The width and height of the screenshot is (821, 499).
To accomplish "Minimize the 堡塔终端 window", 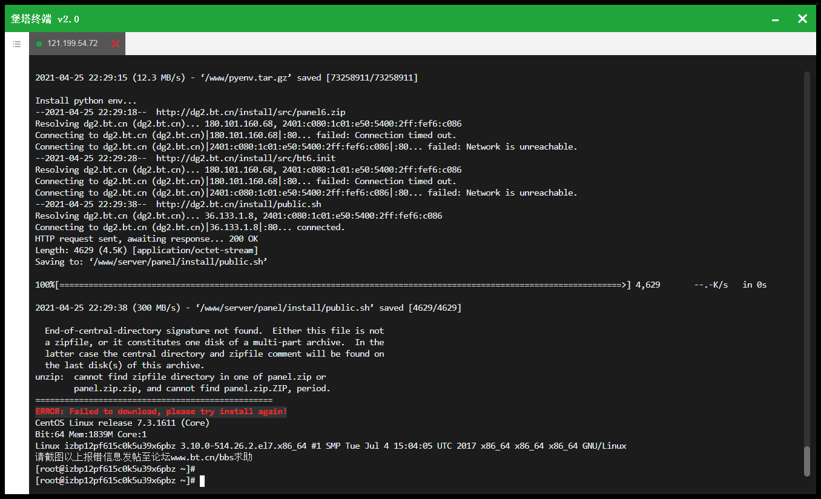I will pos(775,20).
